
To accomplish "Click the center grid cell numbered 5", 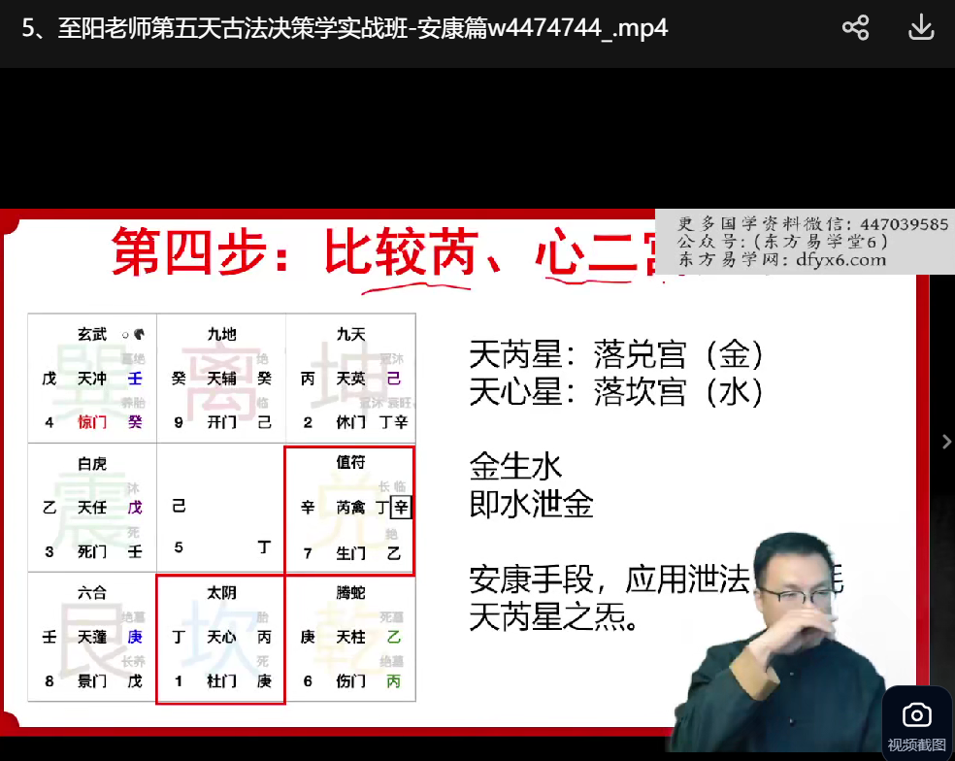I will click(221, 509).
